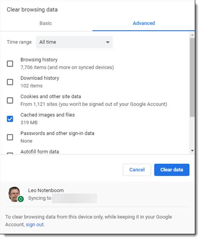This screenshot has width=201, height=240.
Task: Click the scrollbar down arrow
Action: pyautogui.click(x=192, y=151)
